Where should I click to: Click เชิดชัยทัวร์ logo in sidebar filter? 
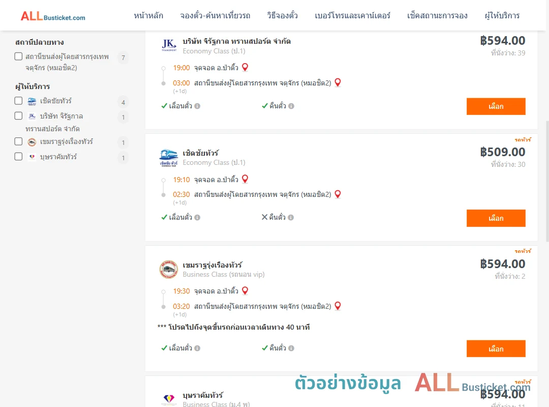(32, 101)
